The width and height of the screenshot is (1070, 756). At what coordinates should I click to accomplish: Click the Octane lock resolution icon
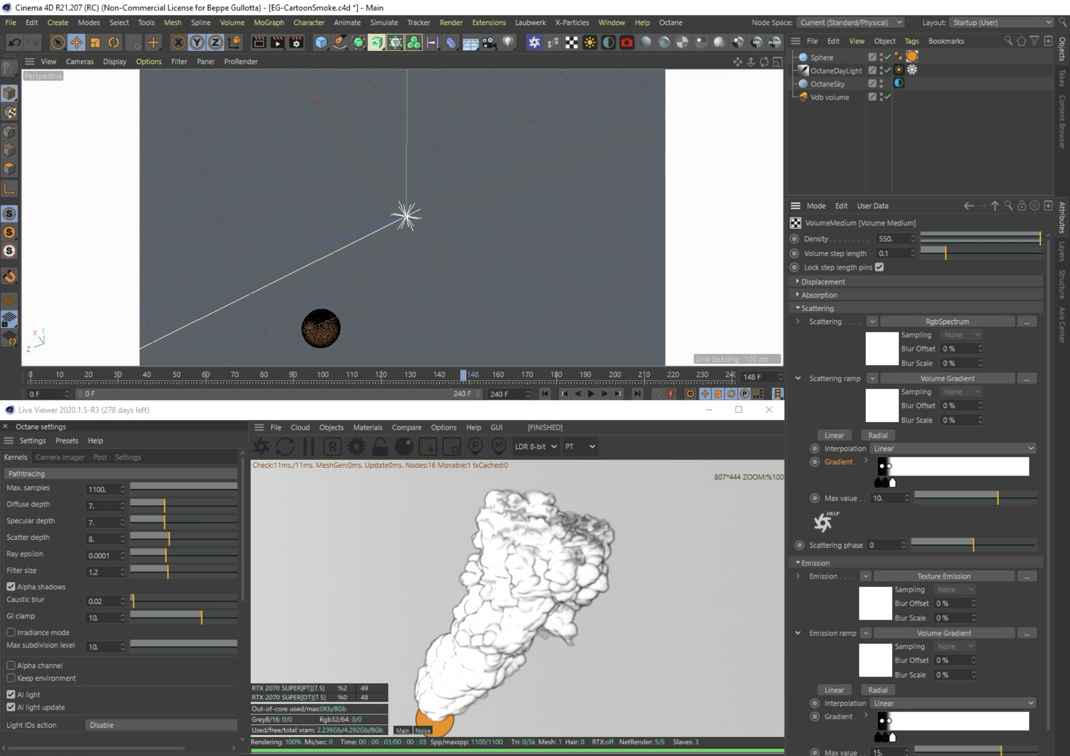pos(380,446)
